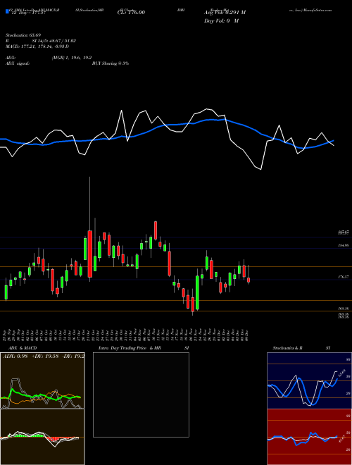This screenshot has height=465, width=352.
Task: Click the blue Stochastics chart panel
Action: [309, 380]
